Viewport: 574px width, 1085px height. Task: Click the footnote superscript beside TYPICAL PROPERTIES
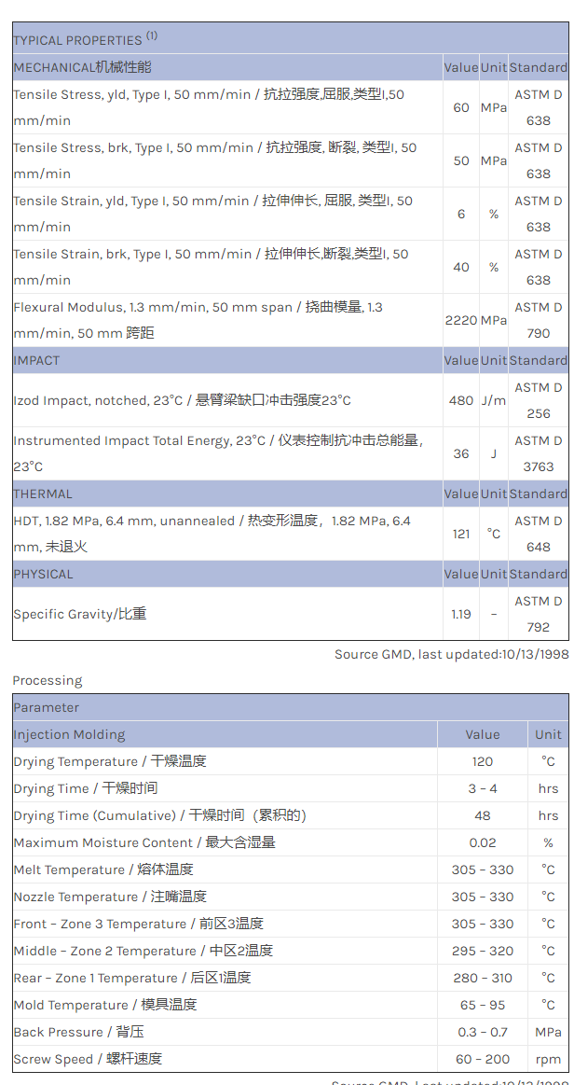(152, 36)
